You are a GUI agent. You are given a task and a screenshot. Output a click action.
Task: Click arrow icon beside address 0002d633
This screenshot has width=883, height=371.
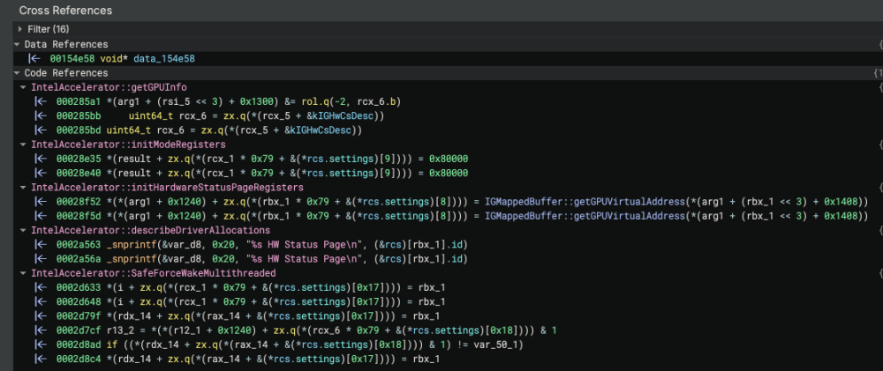[41, 287]
